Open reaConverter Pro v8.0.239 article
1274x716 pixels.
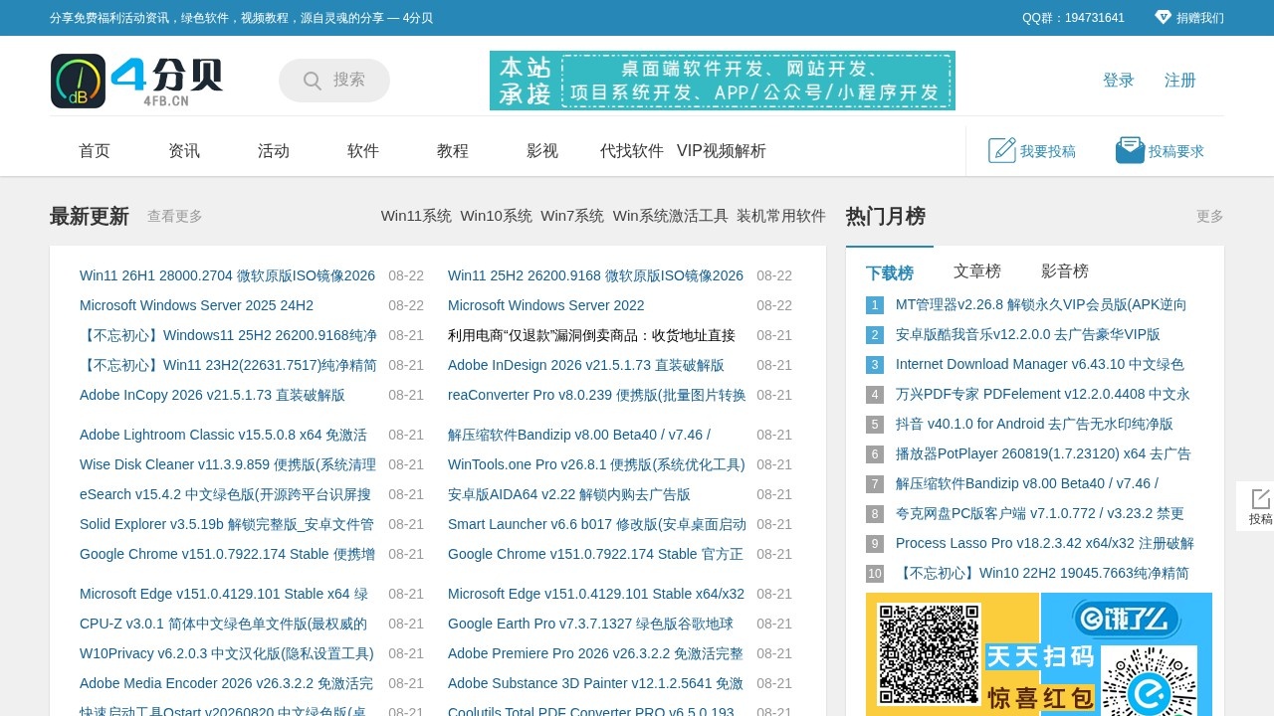click(x=597, y=395)
